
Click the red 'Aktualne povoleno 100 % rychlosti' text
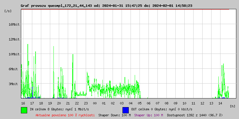click(65, 115)
